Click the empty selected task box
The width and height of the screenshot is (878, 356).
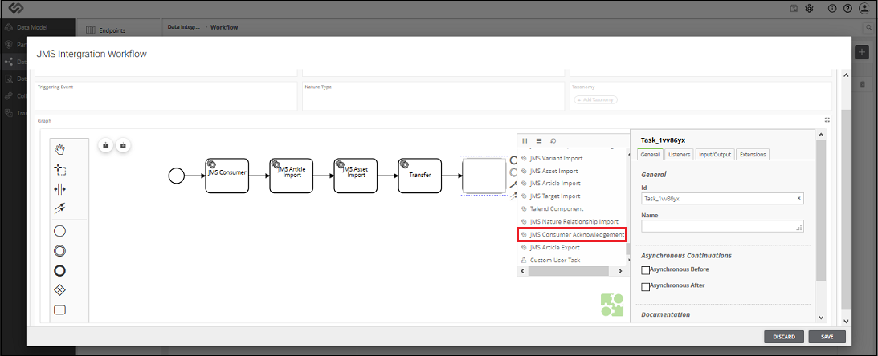(484, 176)
